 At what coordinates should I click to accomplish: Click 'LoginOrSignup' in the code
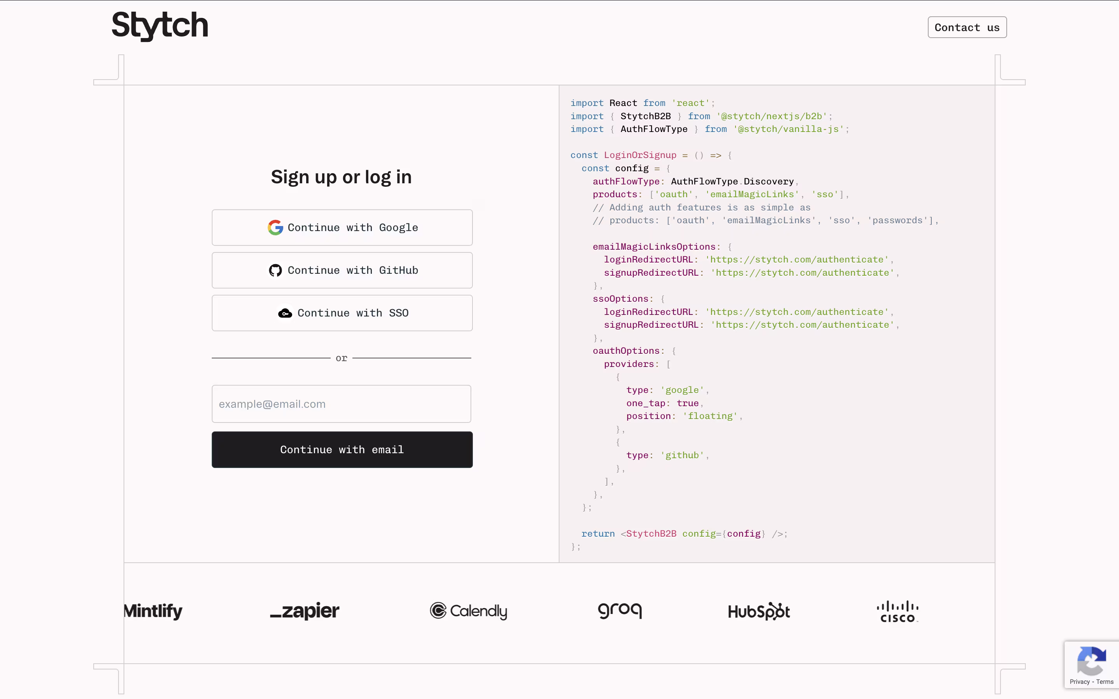click(x=640, y=155)
